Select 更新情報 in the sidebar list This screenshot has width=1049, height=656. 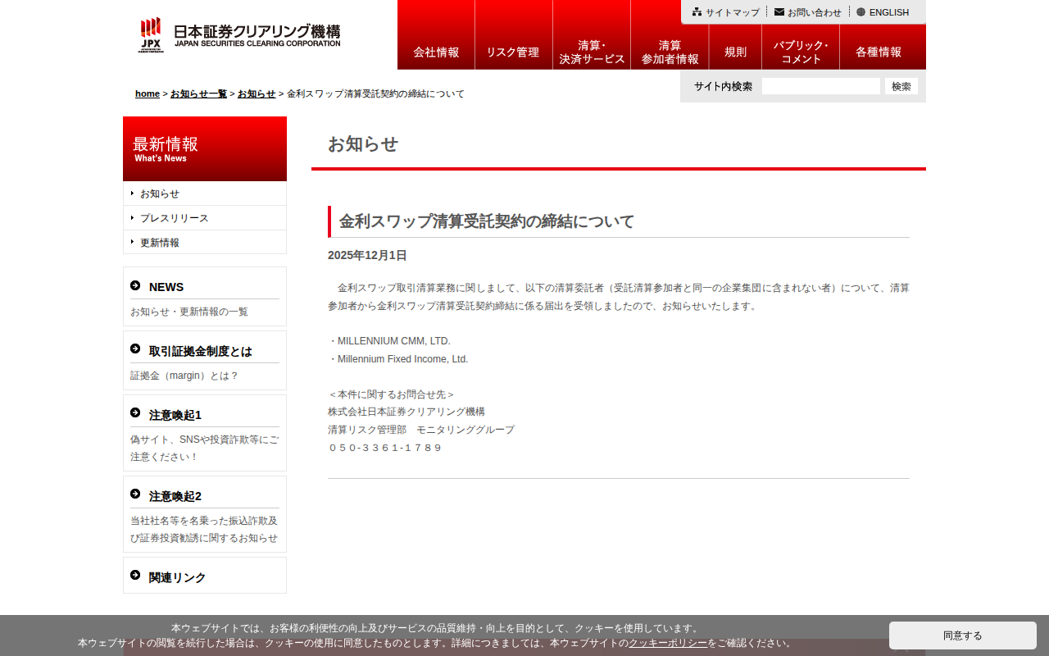click(x=159, y=243)
